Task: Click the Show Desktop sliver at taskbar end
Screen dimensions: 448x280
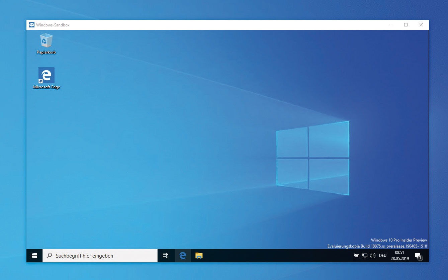Action: [x=428, y=256]
